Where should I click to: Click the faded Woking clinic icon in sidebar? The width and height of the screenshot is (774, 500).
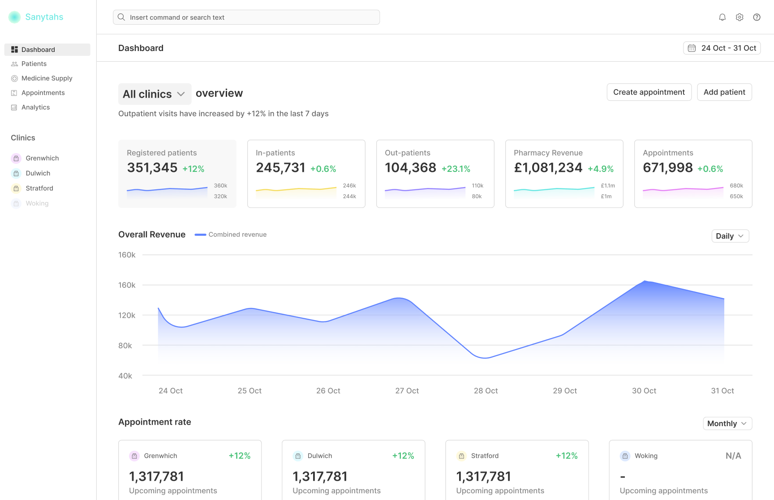click(x=16, y=203)
